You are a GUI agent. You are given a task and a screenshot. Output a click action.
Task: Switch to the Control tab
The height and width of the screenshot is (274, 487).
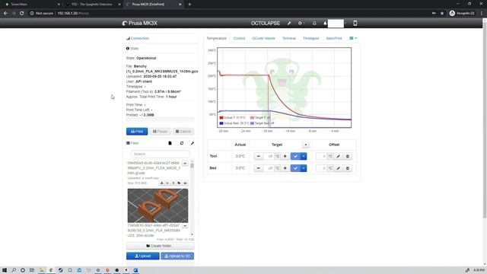point(239,38)
